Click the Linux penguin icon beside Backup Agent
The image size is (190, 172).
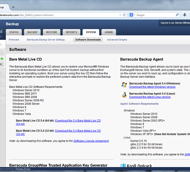pos(124,95)
